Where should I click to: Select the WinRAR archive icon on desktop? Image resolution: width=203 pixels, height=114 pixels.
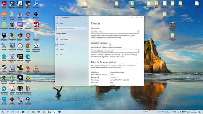click(x=173, y=26)
